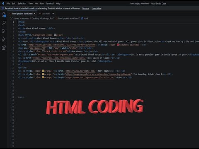Open the Terminal menu
This screenshot has width=199, height=149.
pyautogui.click(x=50, y=3)
